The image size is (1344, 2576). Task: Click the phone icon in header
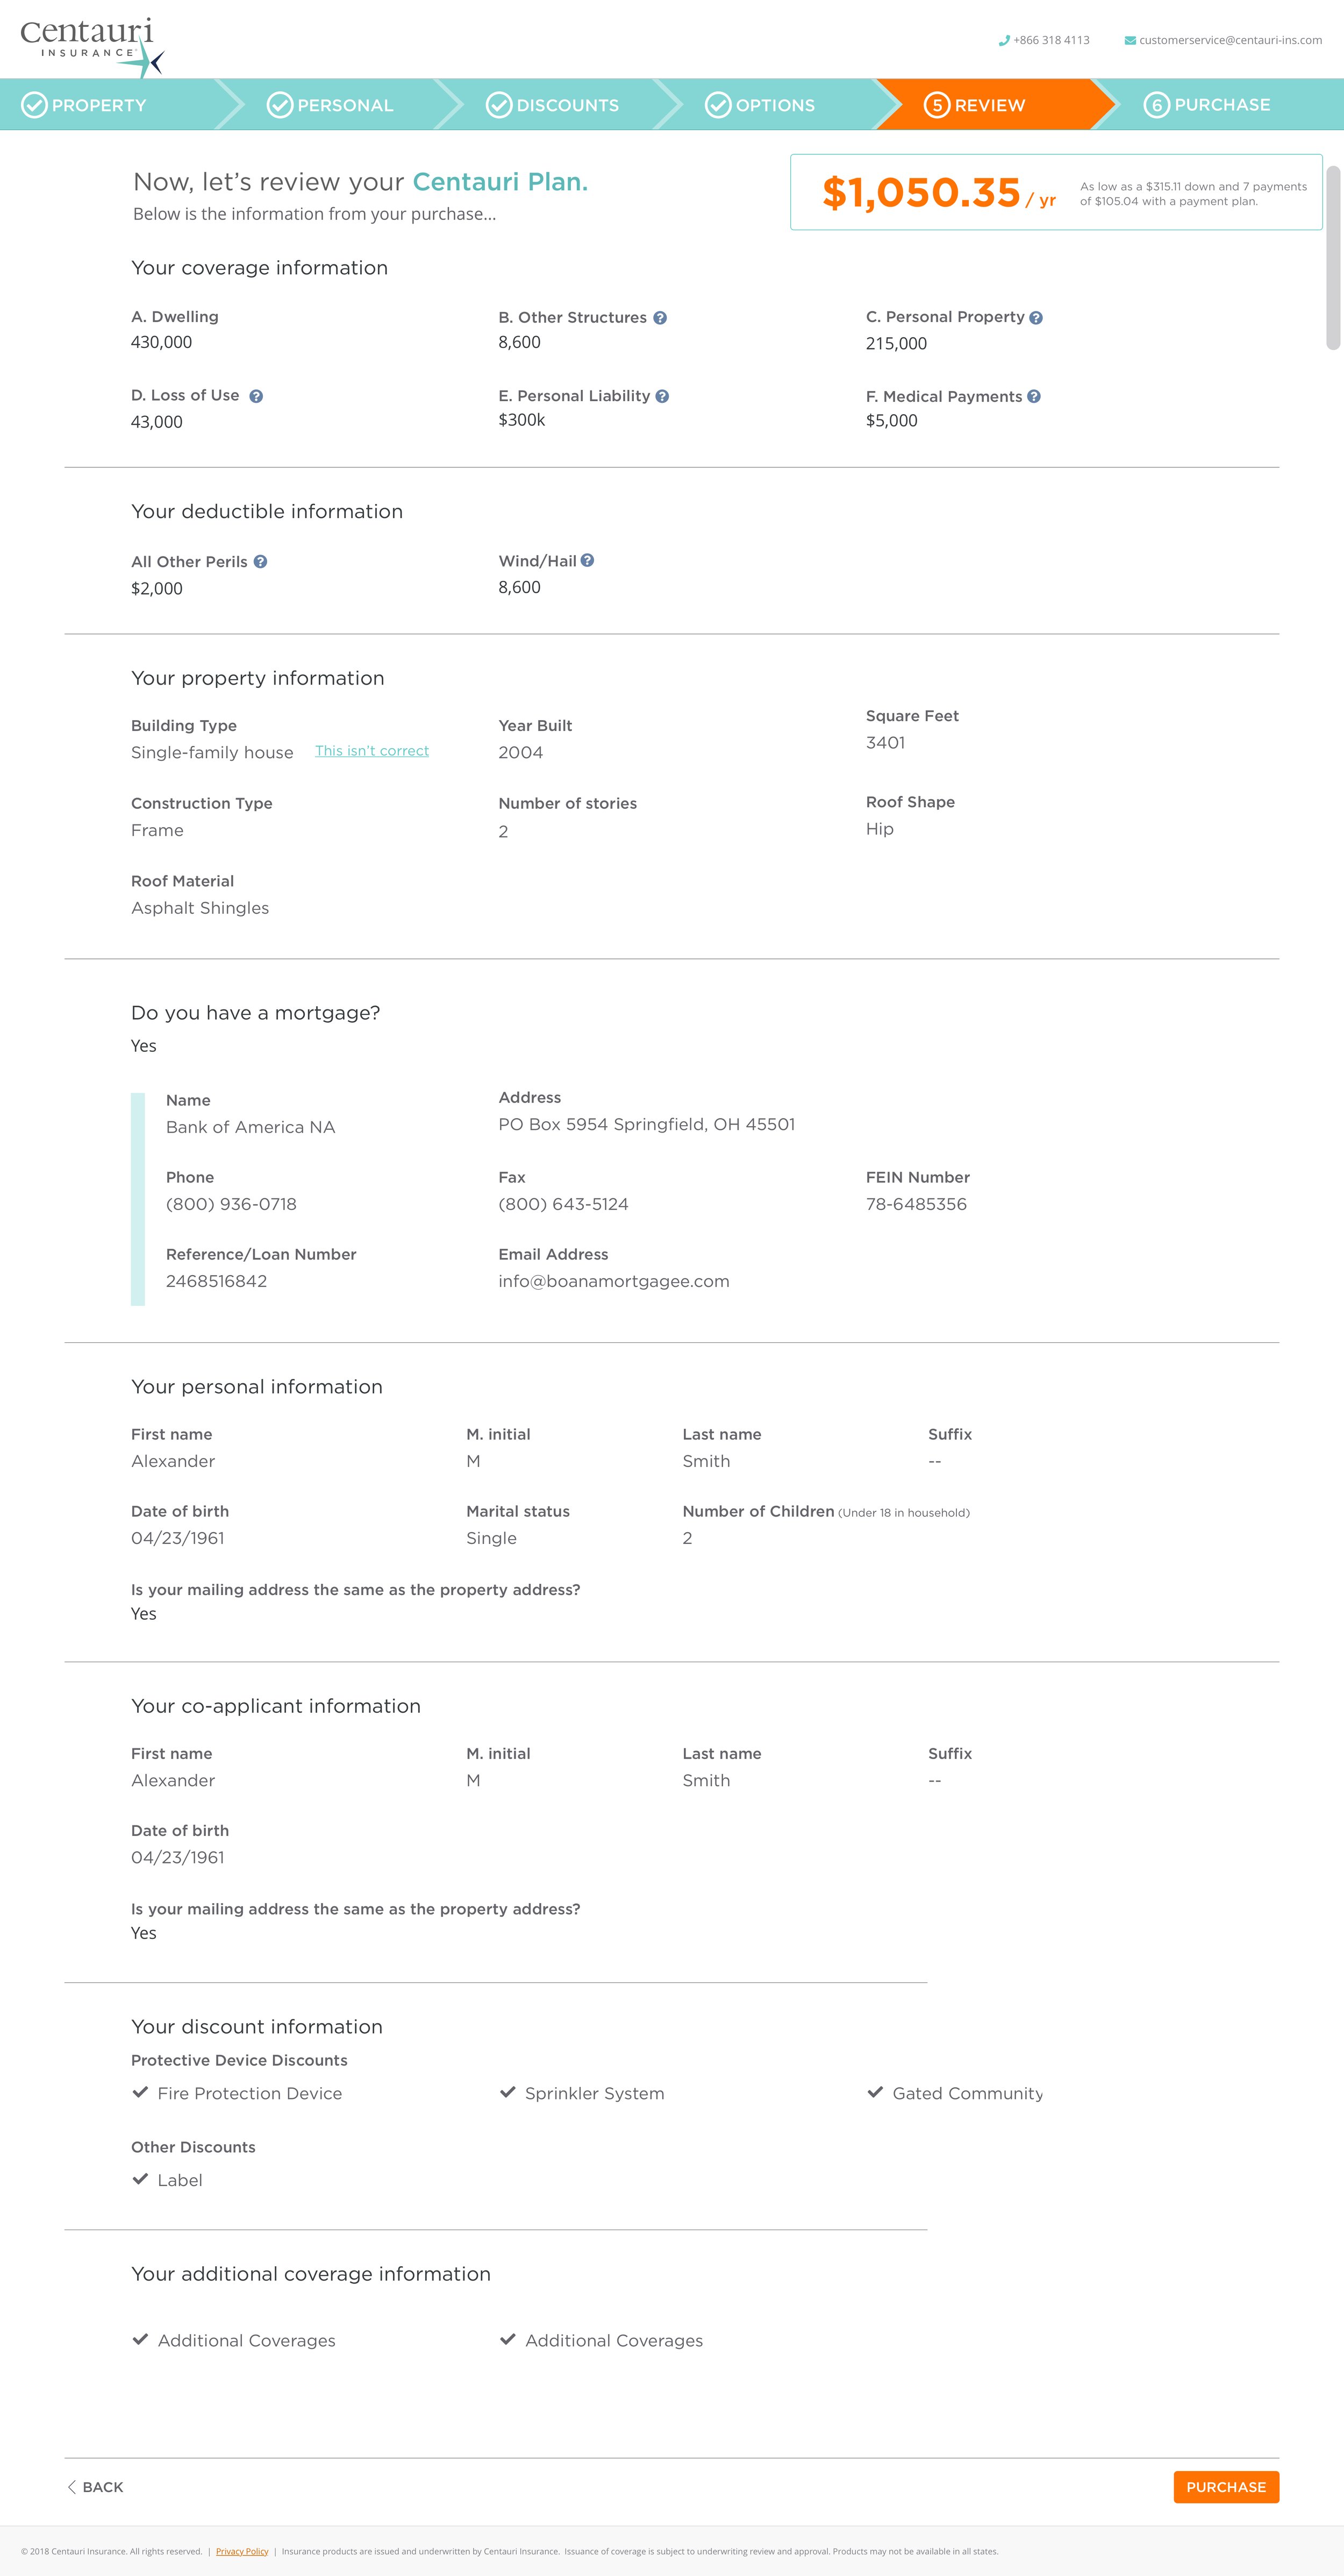[1004, 41]
